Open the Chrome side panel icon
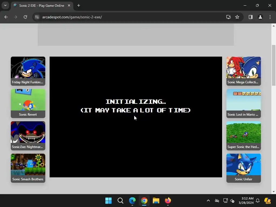 point(250,17)
